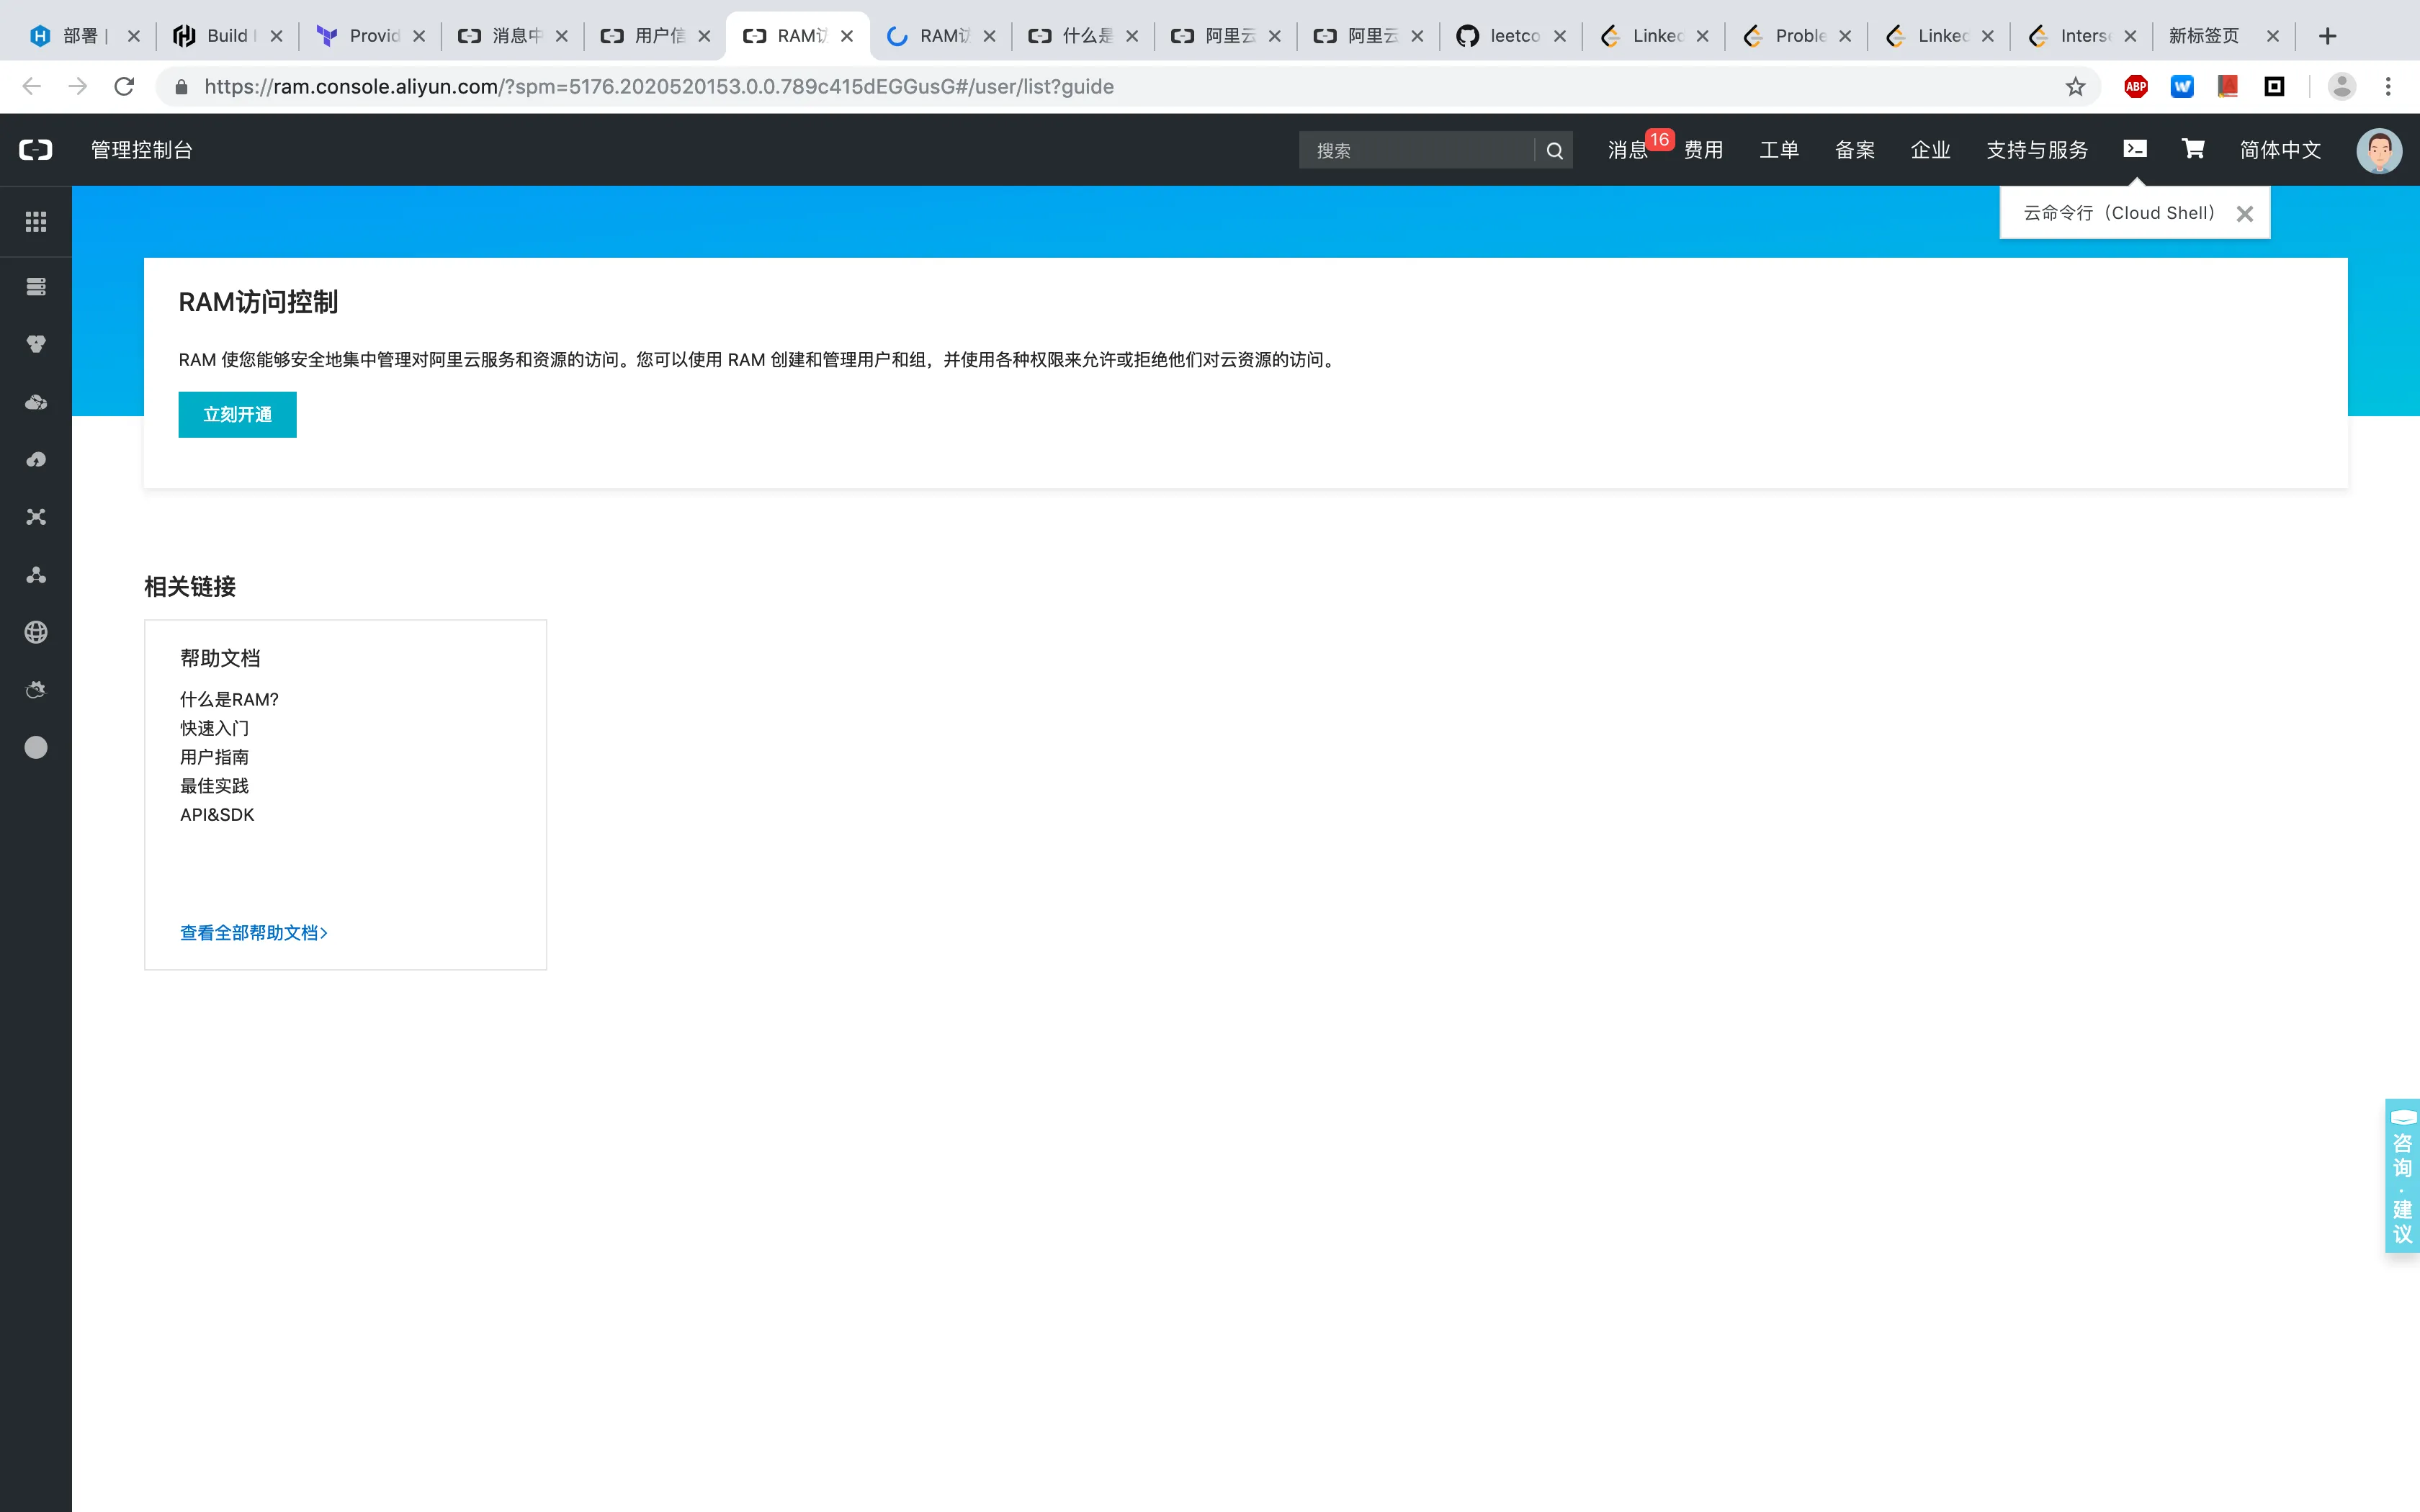The image size is (2420, 1512).
Task: Click the 立刻开通 button
Action: pos(237,414)
